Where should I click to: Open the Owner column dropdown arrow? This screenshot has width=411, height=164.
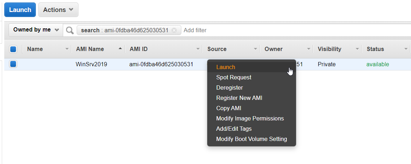[309, 49]
